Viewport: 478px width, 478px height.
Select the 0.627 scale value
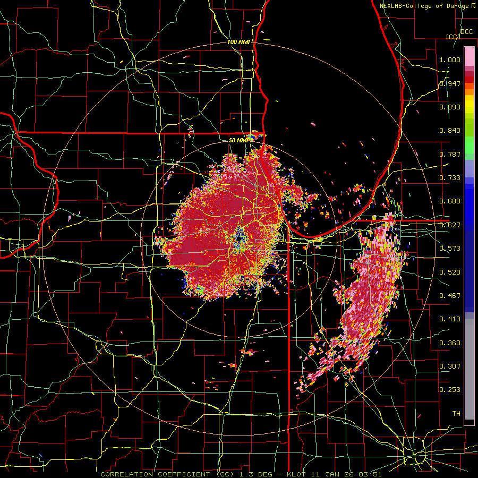click(x=450, y=225)
